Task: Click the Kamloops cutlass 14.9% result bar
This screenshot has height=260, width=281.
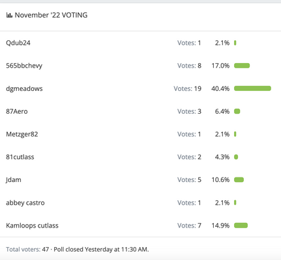Action: [241, 226]
